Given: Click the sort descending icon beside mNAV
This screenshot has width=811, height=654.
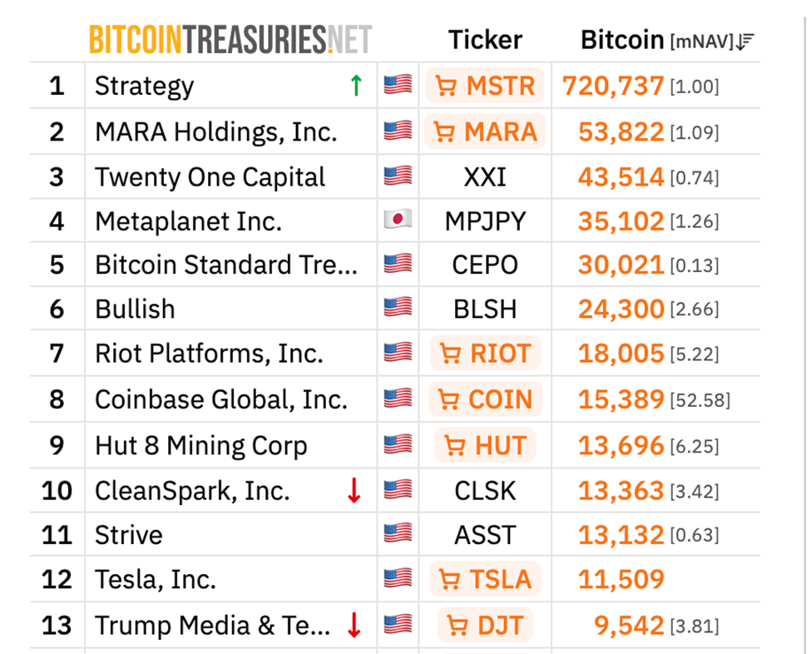Looking at the screenshot, I should pyautogui.click(x=745, y=41).
